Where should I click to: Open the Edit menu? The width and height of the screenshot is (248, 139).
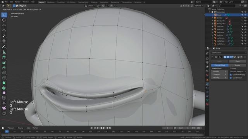(x=11, y=2)
